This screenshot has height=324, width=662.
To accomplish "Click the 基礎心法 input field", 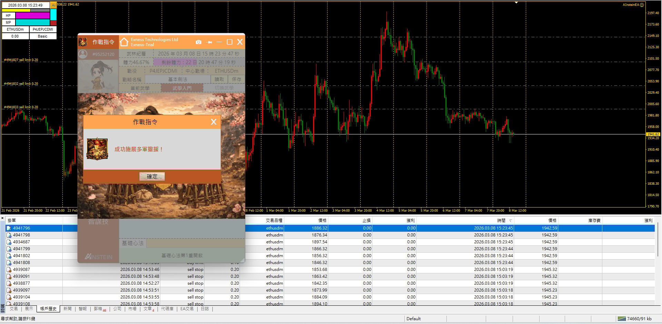I will (195, 243).
